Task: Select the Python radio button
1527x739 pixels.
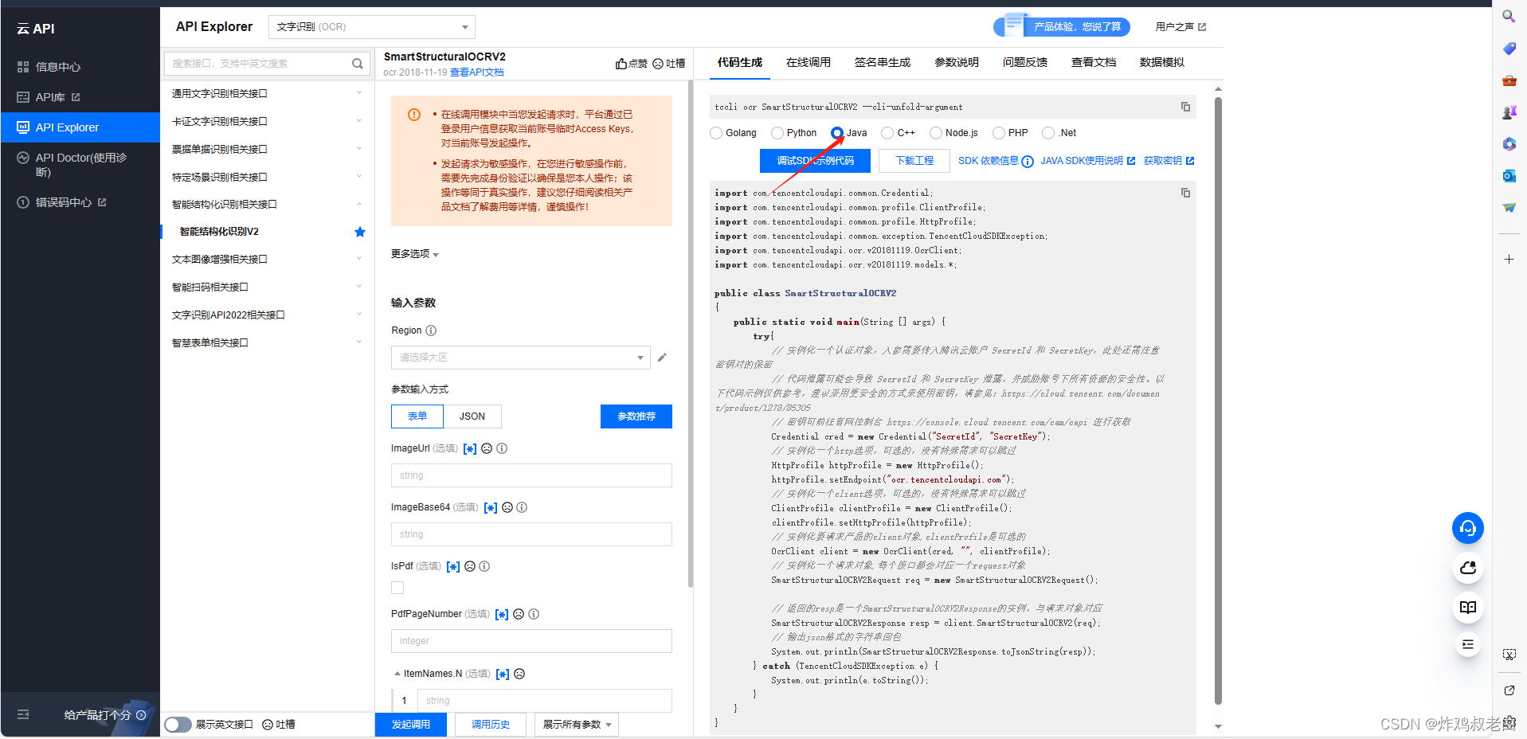Action: [x=777, y=133]
